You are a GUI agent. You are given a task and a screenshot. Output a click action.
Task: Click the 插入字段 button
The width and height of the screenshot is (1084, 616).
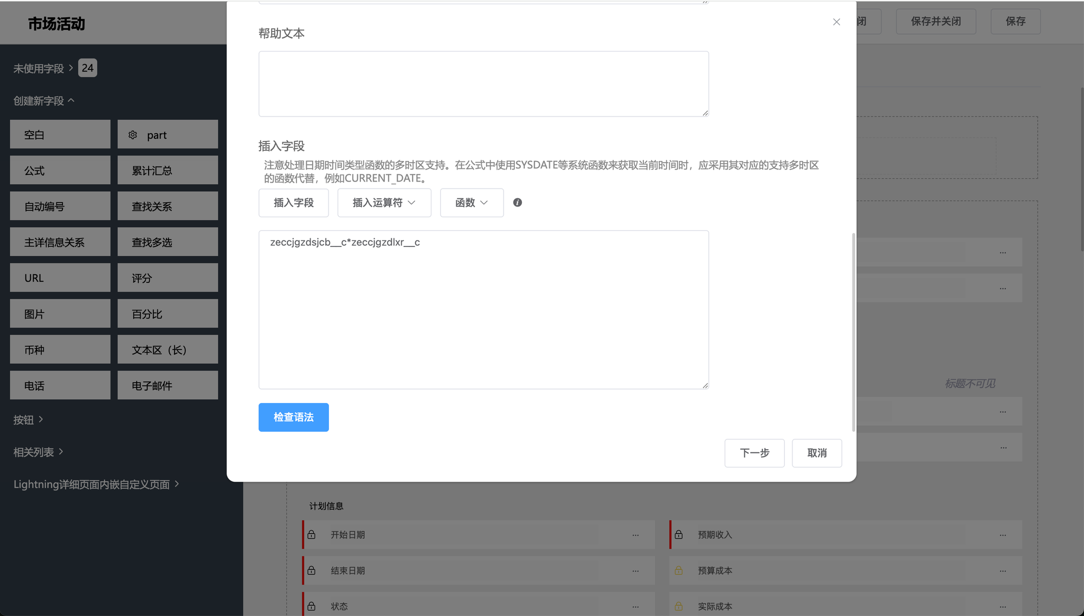coord(293,203)
